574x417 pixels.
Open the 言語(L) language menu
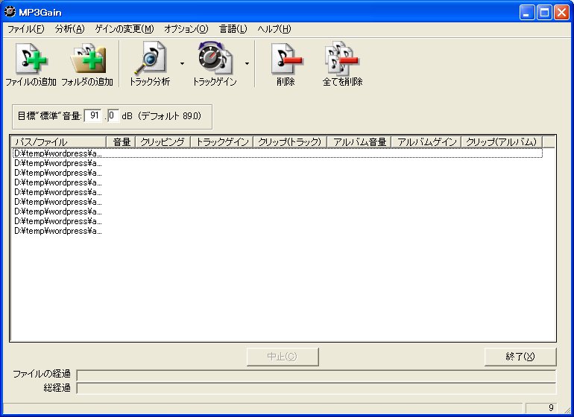233,29
